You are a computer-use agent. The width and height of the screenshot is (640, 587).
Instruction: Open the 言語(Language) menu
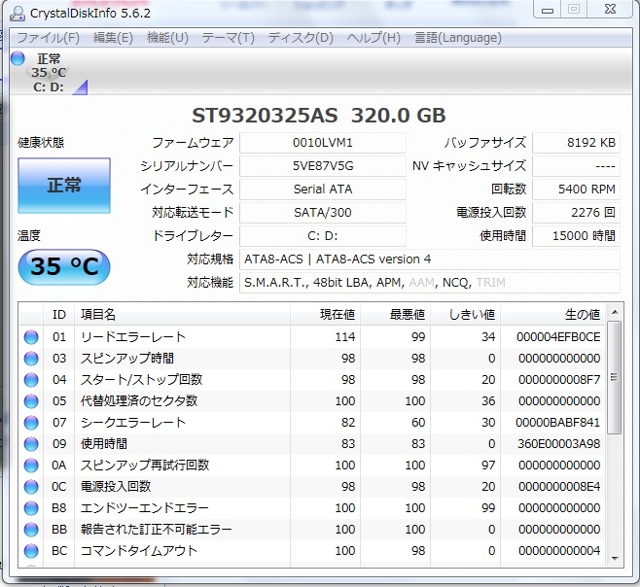click(x=458, y=38)
